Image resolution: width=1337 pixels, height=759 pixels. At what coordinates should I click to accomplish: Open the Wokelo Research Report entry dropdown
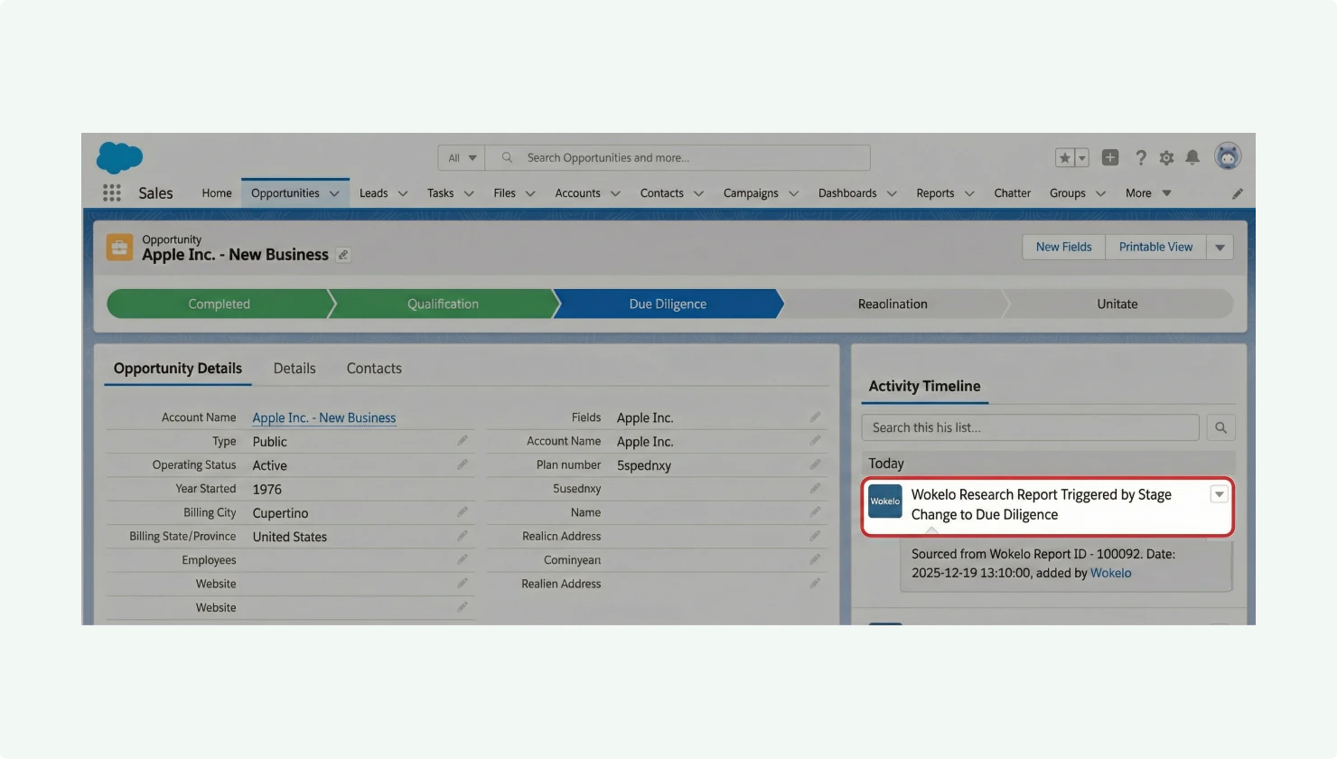[x=1219, y=494]
